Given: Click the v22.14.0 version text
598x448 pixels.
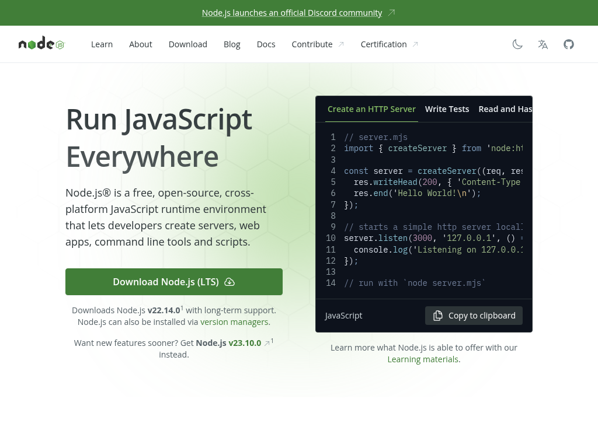Looking at the screenshot, I should coord(164,310).
